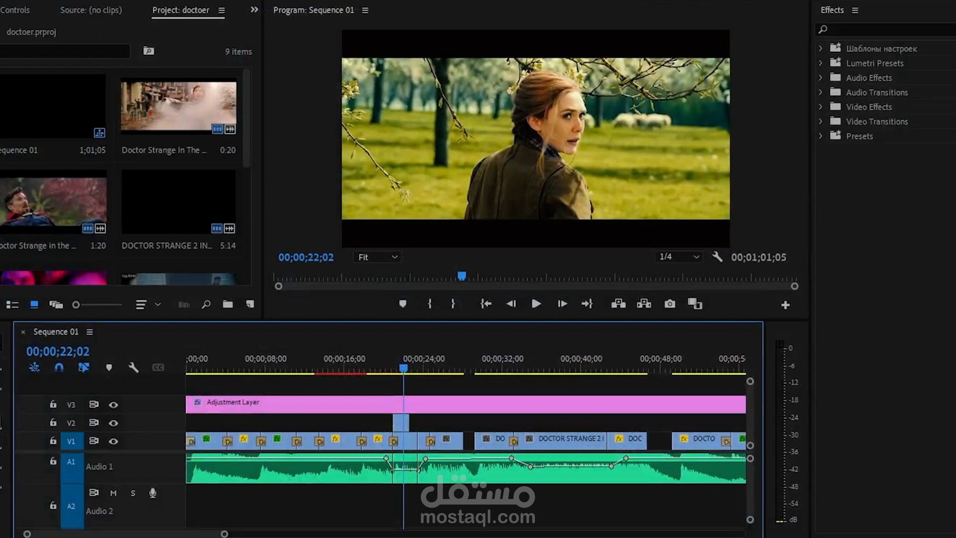Toggle V1 track output eye
The image size is (956, 538).
114,441
